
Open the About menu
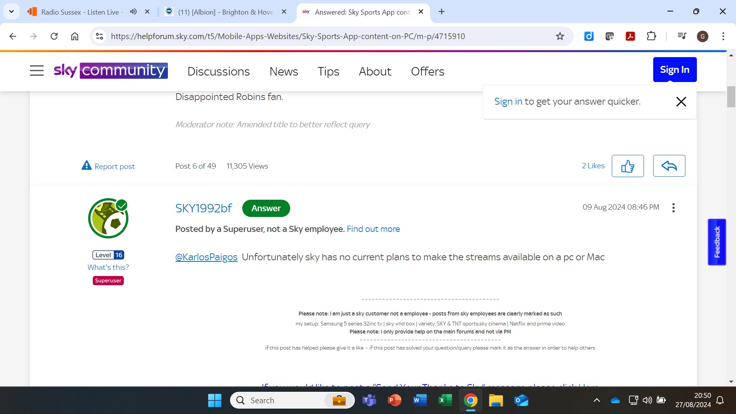click(375, 71)
